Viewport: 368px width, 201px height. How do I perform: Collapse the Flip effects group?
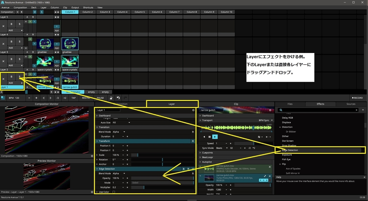pyautogui.click(x=280, y=164)
